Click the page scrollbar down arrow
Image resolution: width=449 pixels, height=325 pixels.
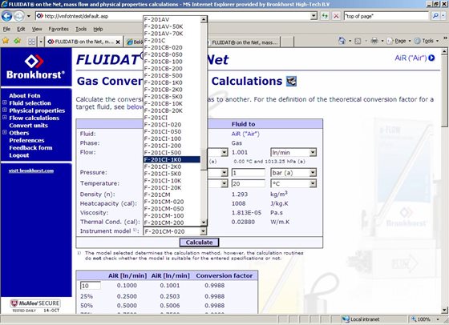444,310
